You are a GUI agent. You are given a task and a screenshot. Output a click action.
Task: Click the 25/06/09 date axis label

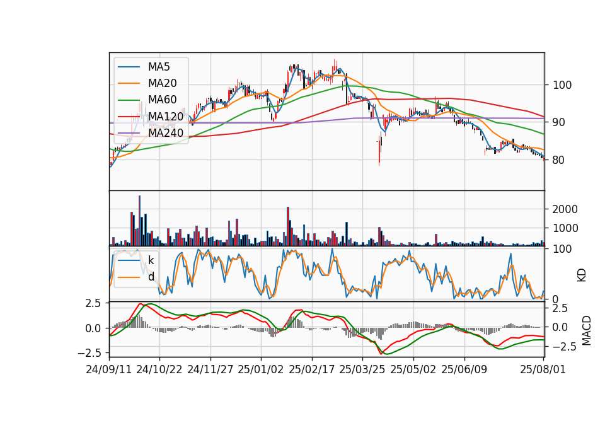click(464, 369)
